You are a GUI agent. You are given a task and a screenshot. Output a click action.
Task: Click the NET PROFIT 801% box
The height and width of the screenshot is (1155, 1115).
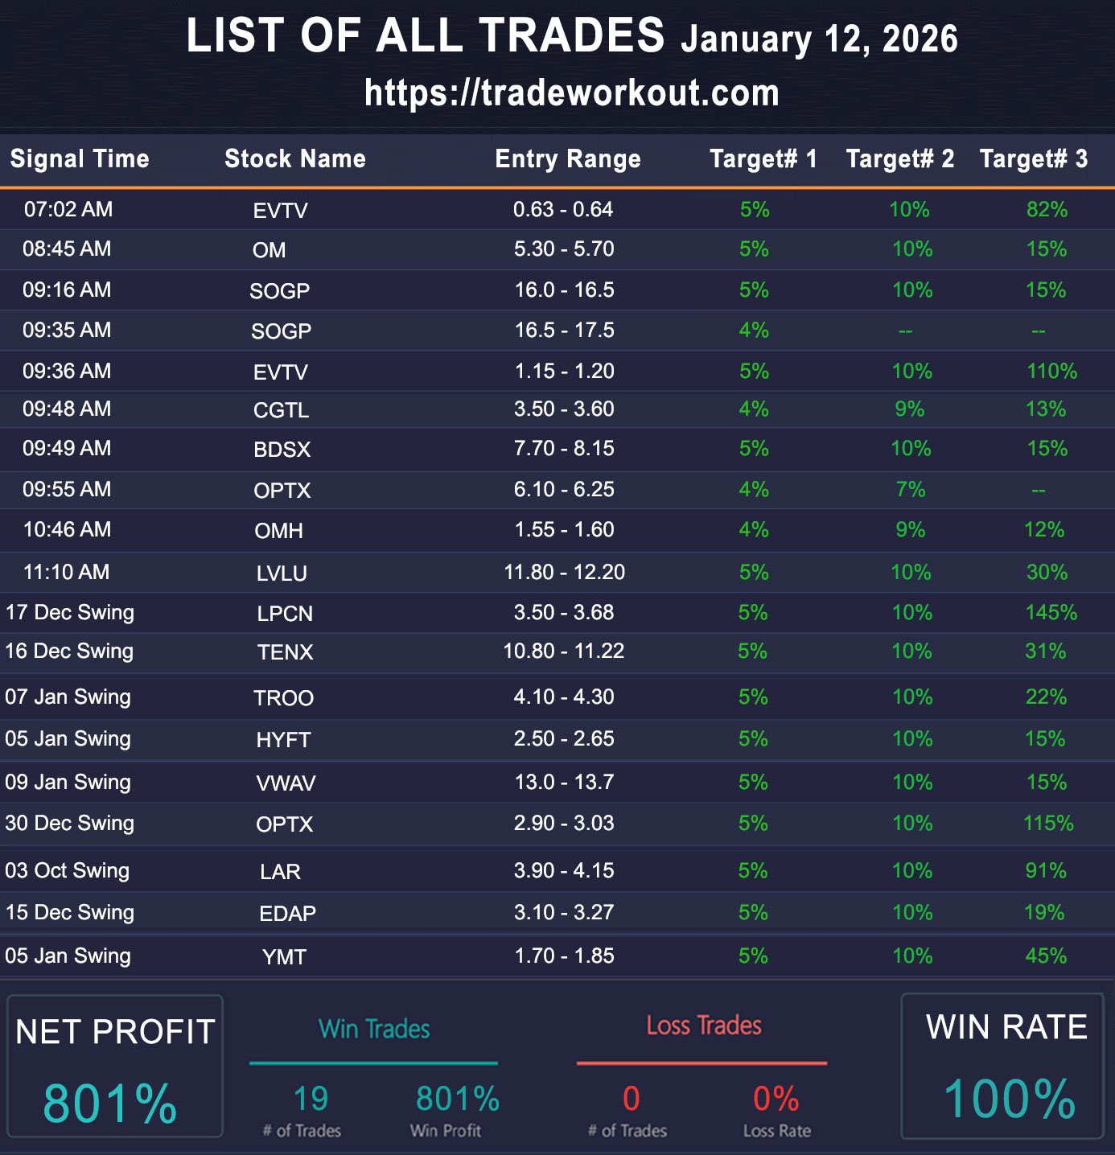[114, 1067]
